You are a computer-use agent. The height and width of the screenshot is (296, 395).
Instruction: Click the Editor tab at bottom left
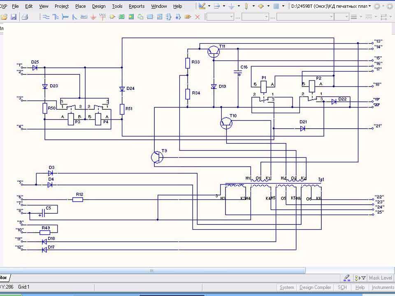tap(5, 277)
